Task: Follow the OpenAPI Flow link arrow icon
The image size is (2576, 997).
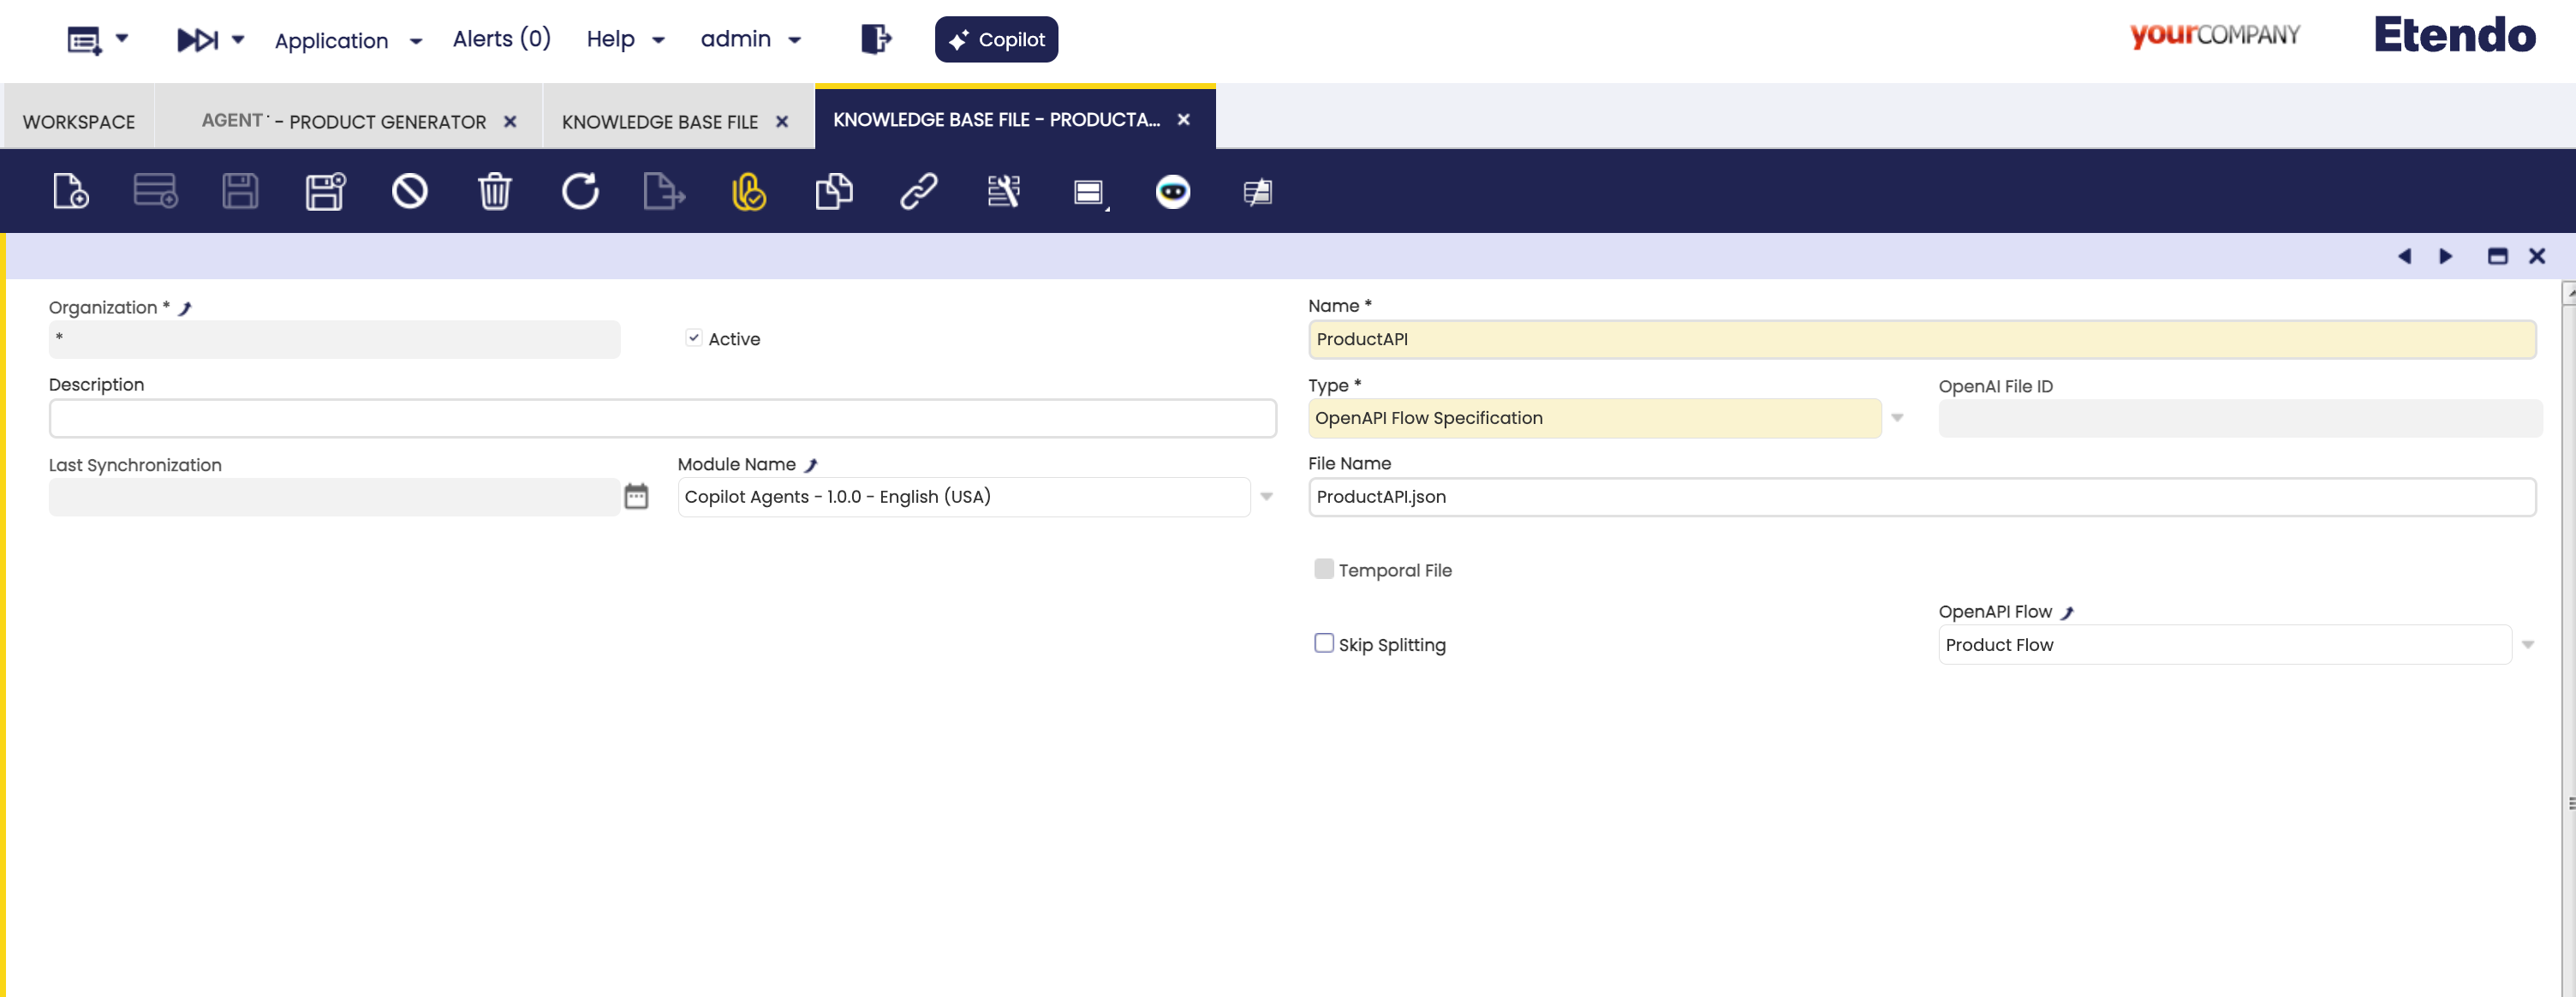Action: pyautogui.click(x=2068, y=612)
